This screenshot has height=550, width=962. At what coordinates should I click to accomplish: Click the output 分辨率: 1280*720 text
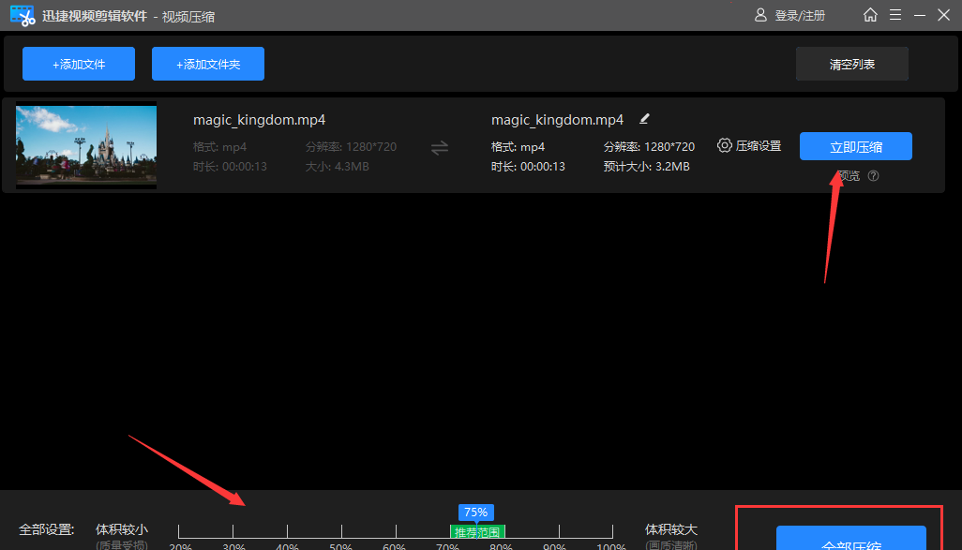(x=649, y=146)
